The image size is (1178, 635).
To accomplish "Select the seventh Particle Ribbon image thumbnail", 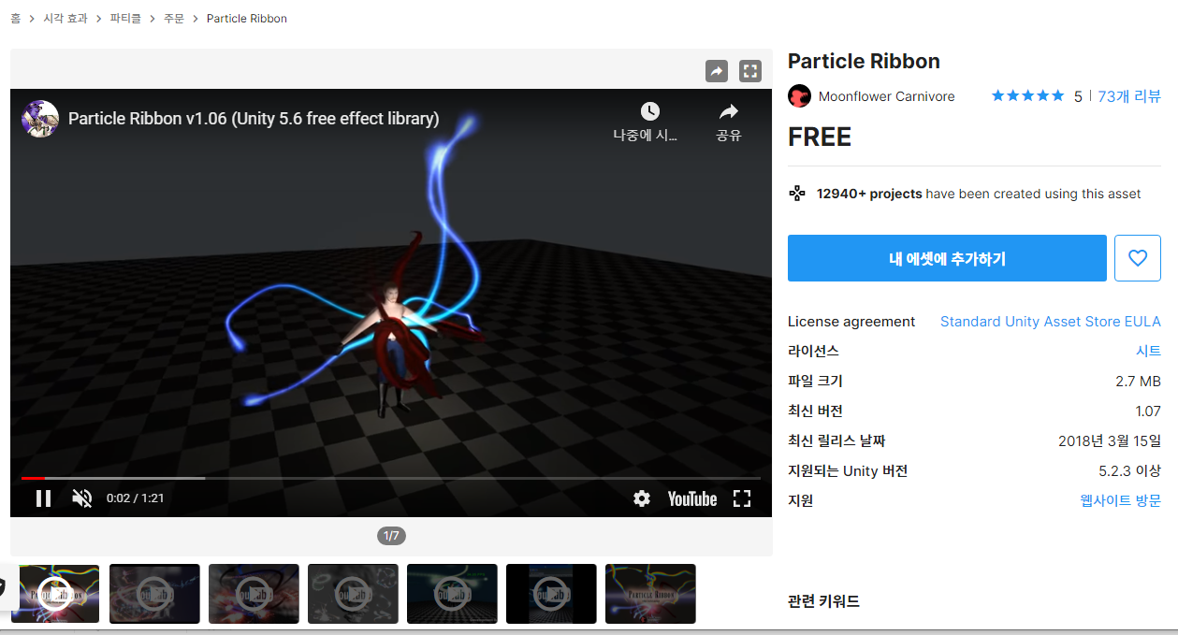I will coord(650,594).
